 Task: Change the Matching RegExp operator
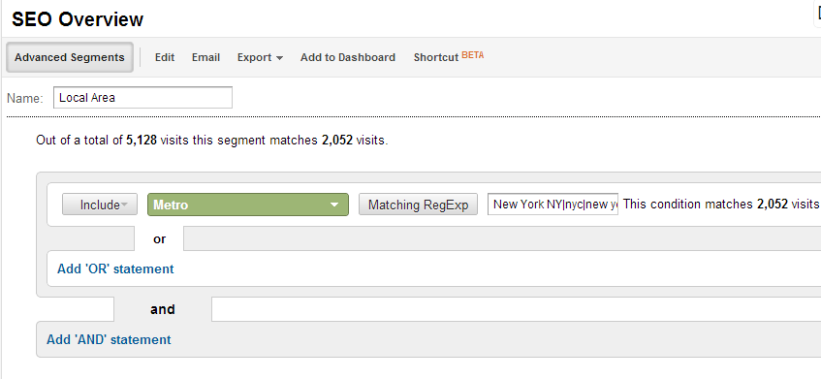pos(418,205)
